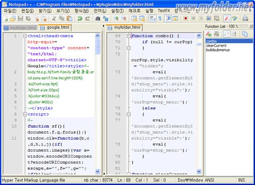This screenshot has height=185, width=255.
Task: Click left pane scrollbar up arrow
Action: (97, 36)
